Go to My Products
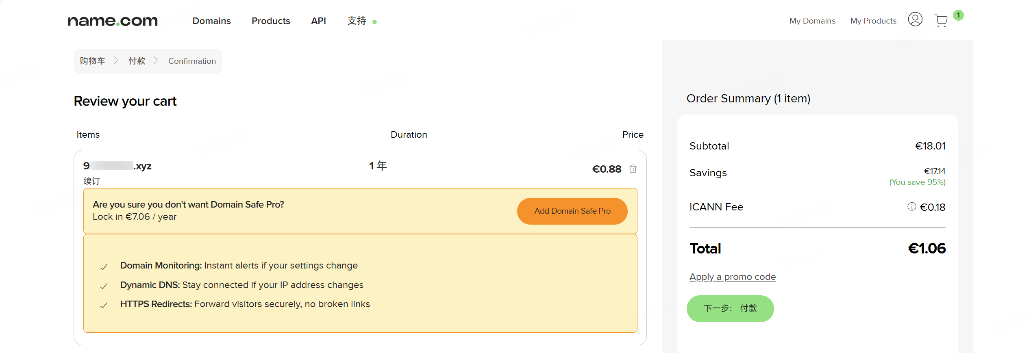Screen dimensions: 1031x353 (x=873, y=21)
